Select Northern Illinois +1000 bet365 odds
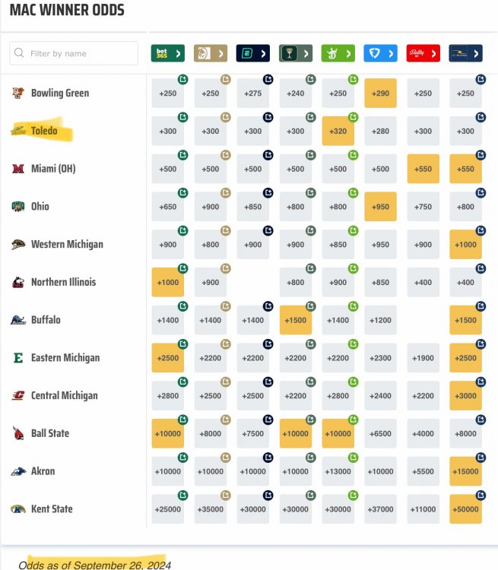498x570 pixels. coord(168,283)
